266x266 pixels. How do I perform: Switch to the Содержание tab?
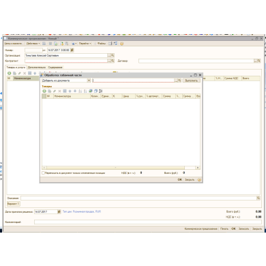[55, 68]
